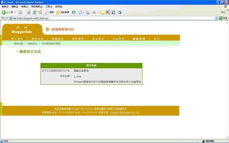
Task: Click the 完成 status bar text
Action: coord(6,141)
